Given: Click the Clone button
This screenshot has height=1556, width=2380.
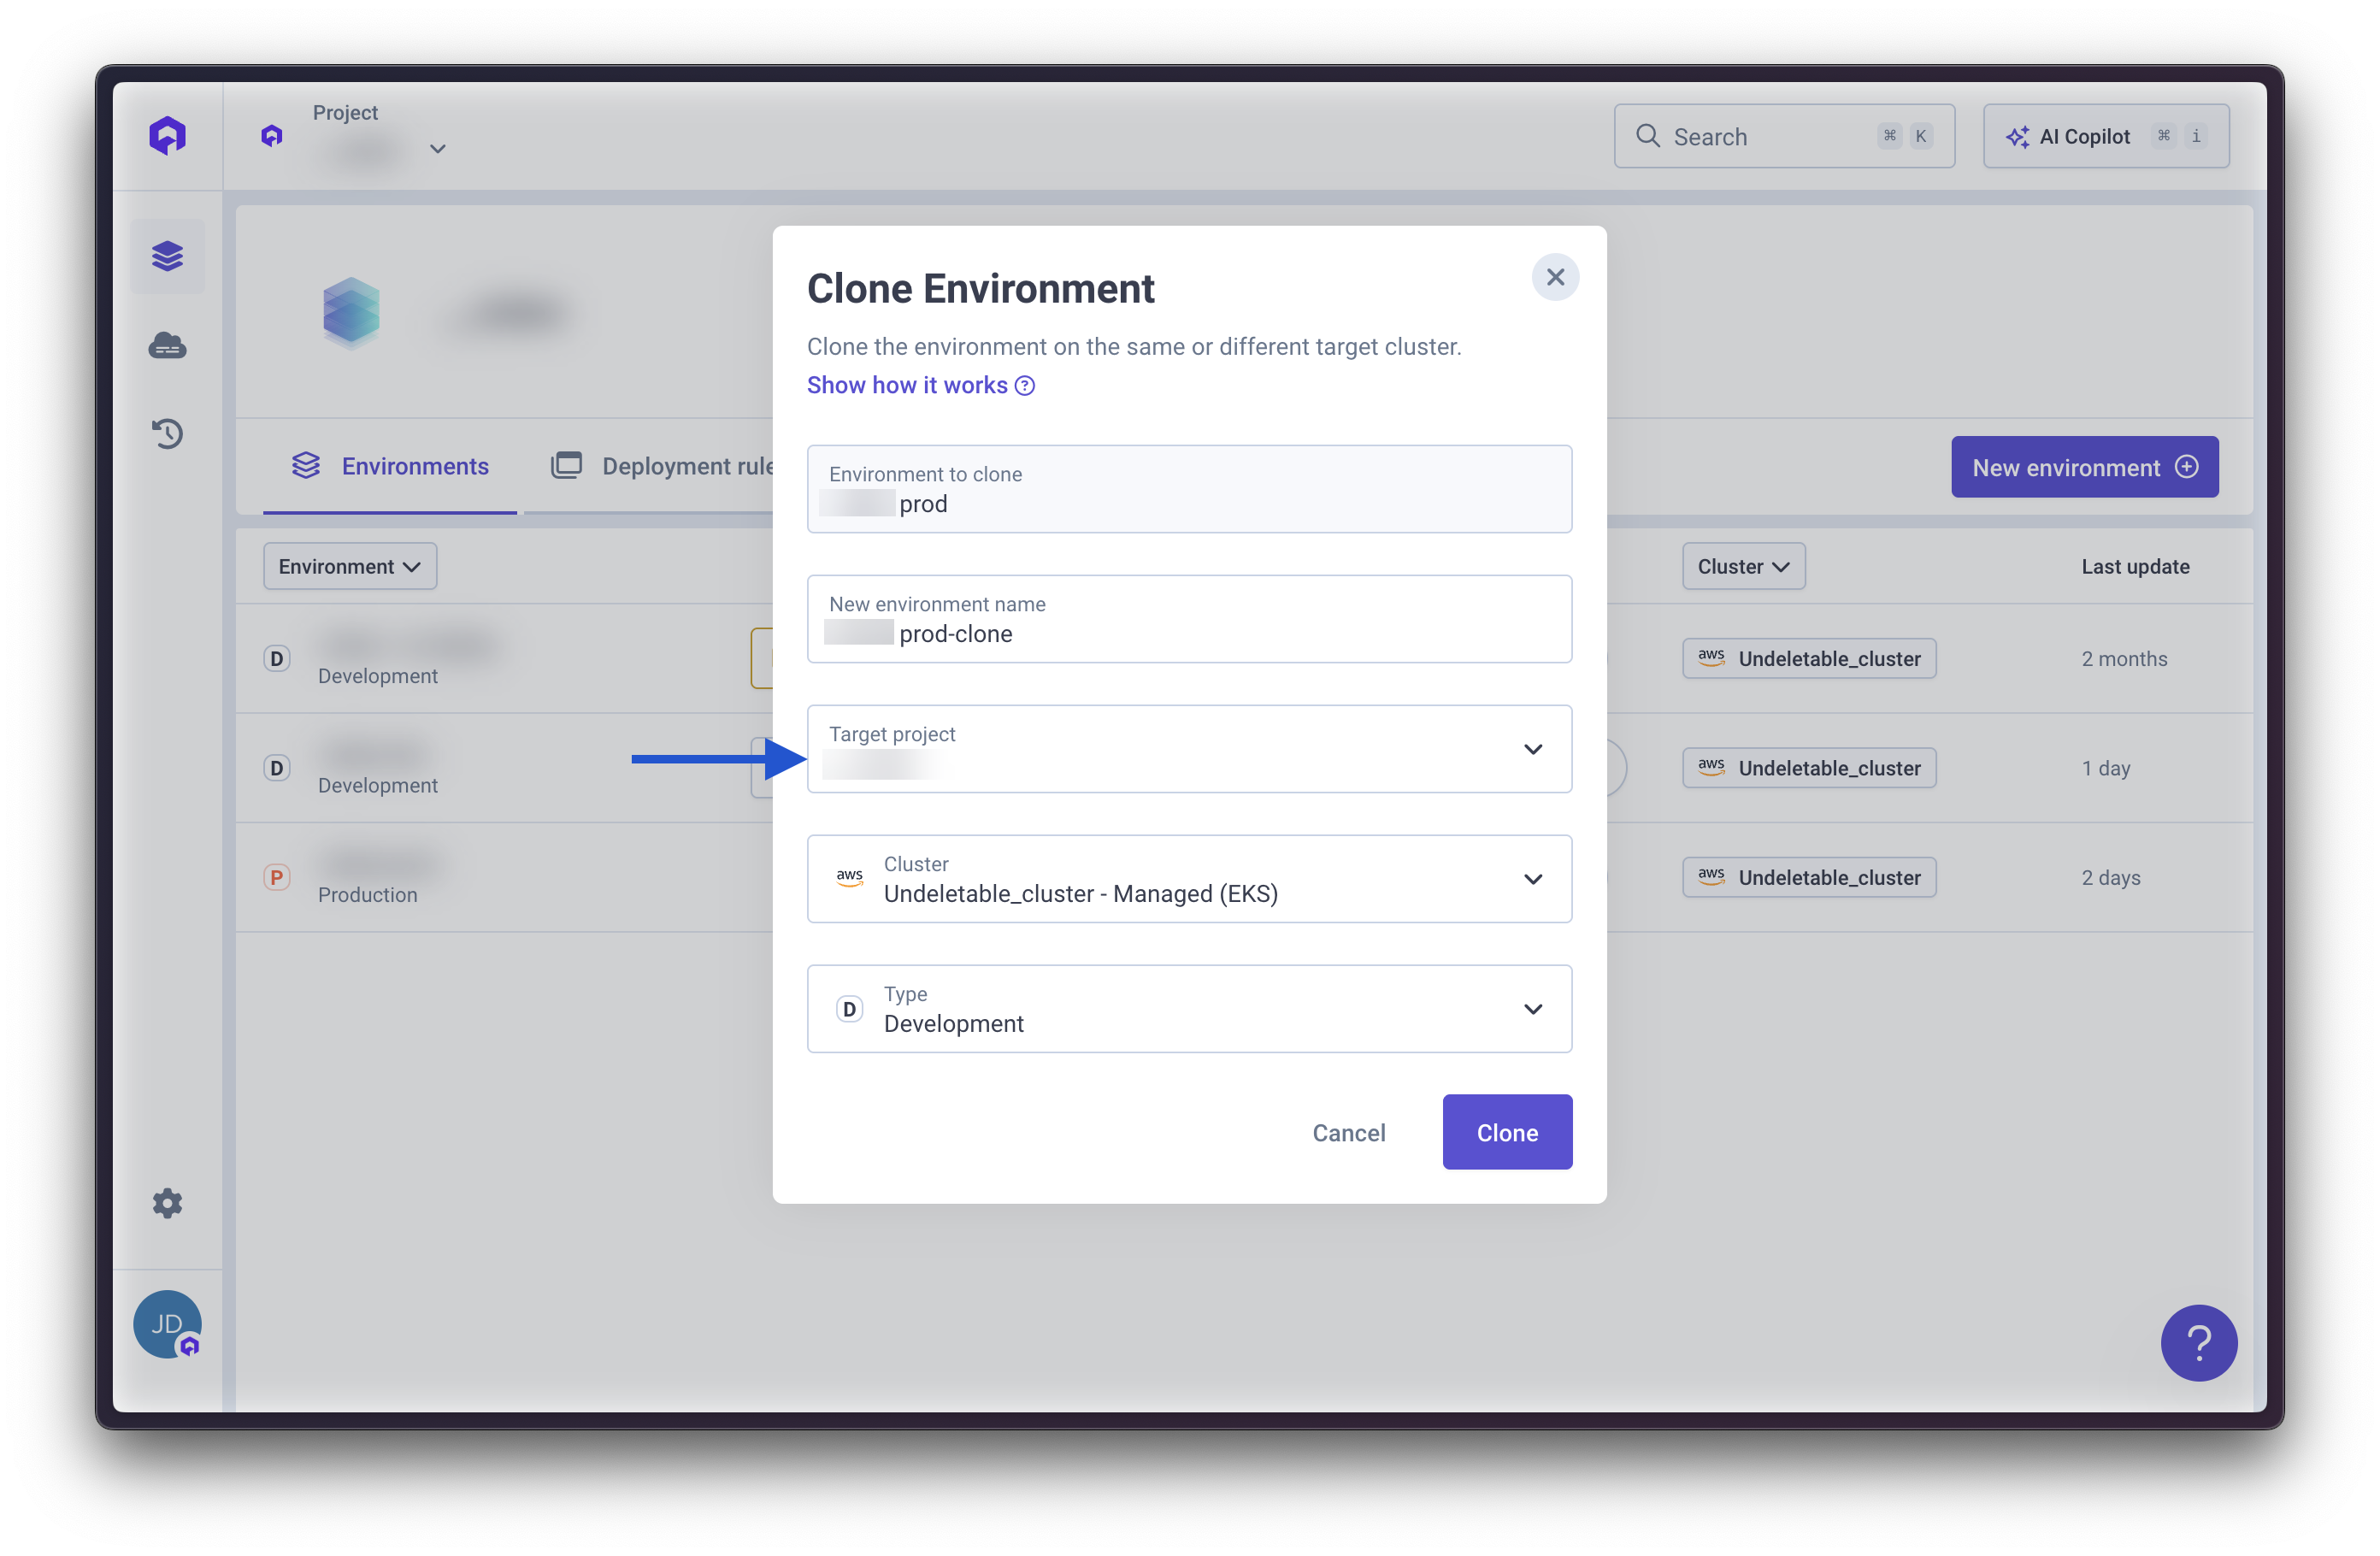Looking at the screenshot, I should pyautogui.click(x=1506, y=1132).
